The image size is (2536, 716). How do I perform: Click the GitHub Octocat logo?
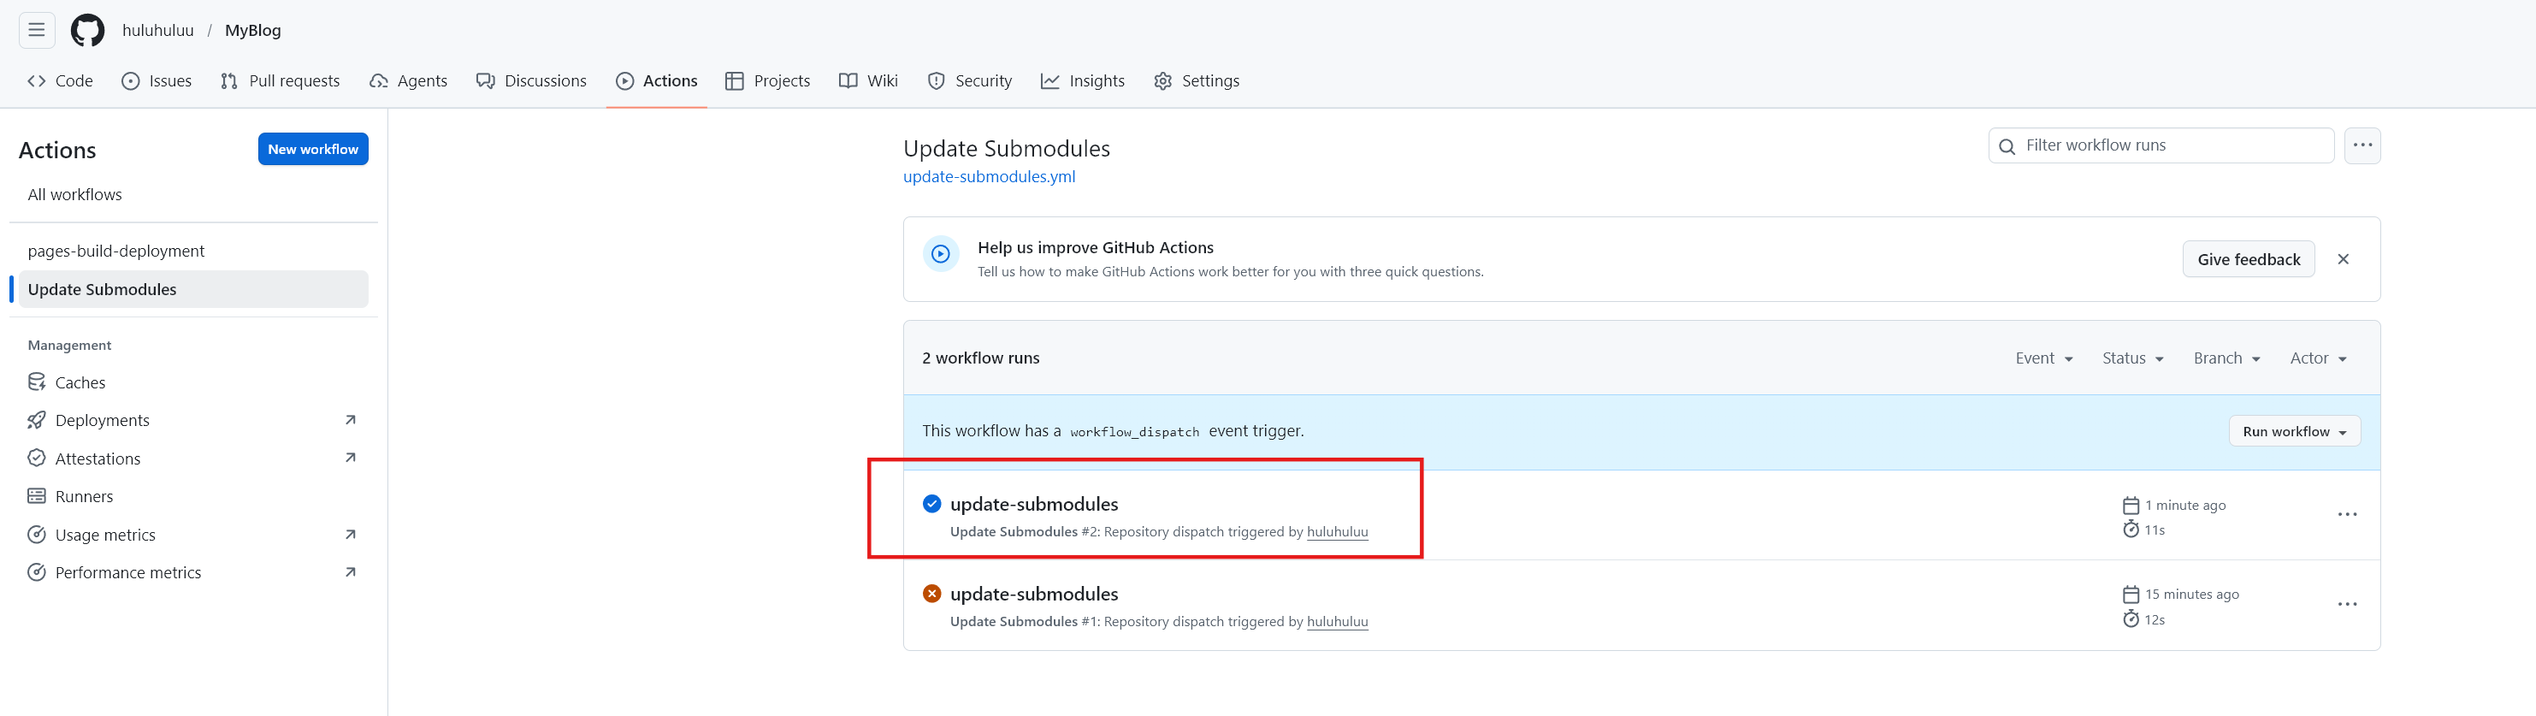(x=87, y=30)
